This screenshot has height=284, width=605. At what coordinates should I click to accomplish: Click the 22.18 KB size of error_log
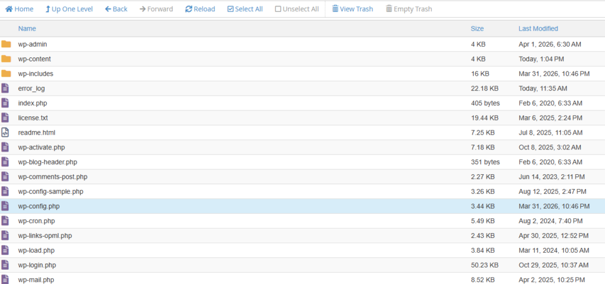tap(484, 89)
